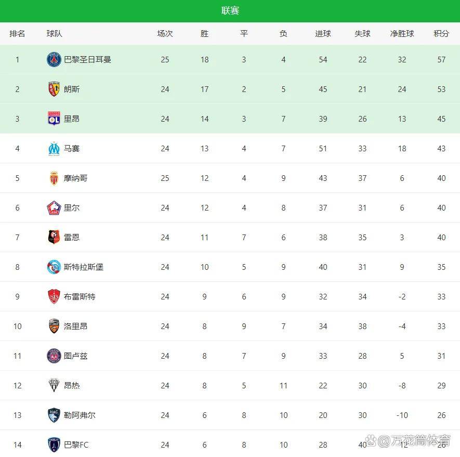
Task: Click the Rennes (雷恩) team logo
Action: pos(54,238)
